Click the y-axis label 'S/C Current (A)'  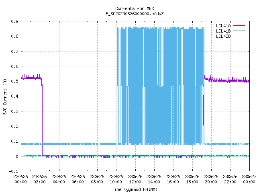pyautogui.click(x=5, y=96)
